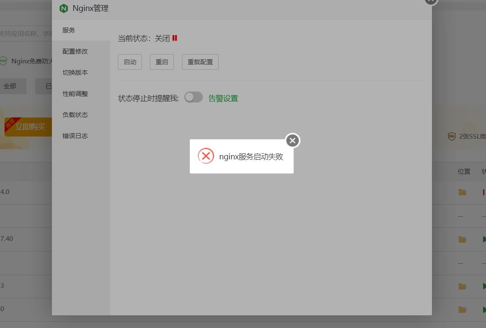
Task: Toggle the 状态停止时提醒我 alert switch
Action: (194, 97)
